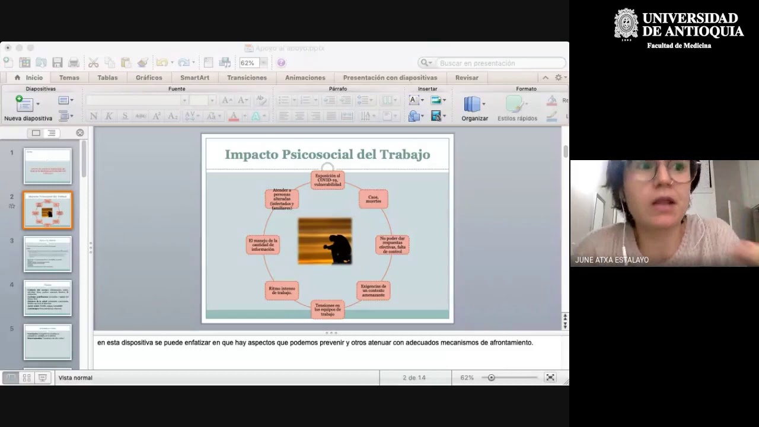Redo the last action

tap(183, 62)
